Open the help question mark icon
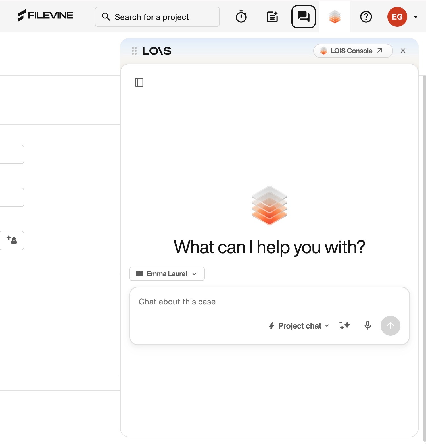 [x=366, y=17]
